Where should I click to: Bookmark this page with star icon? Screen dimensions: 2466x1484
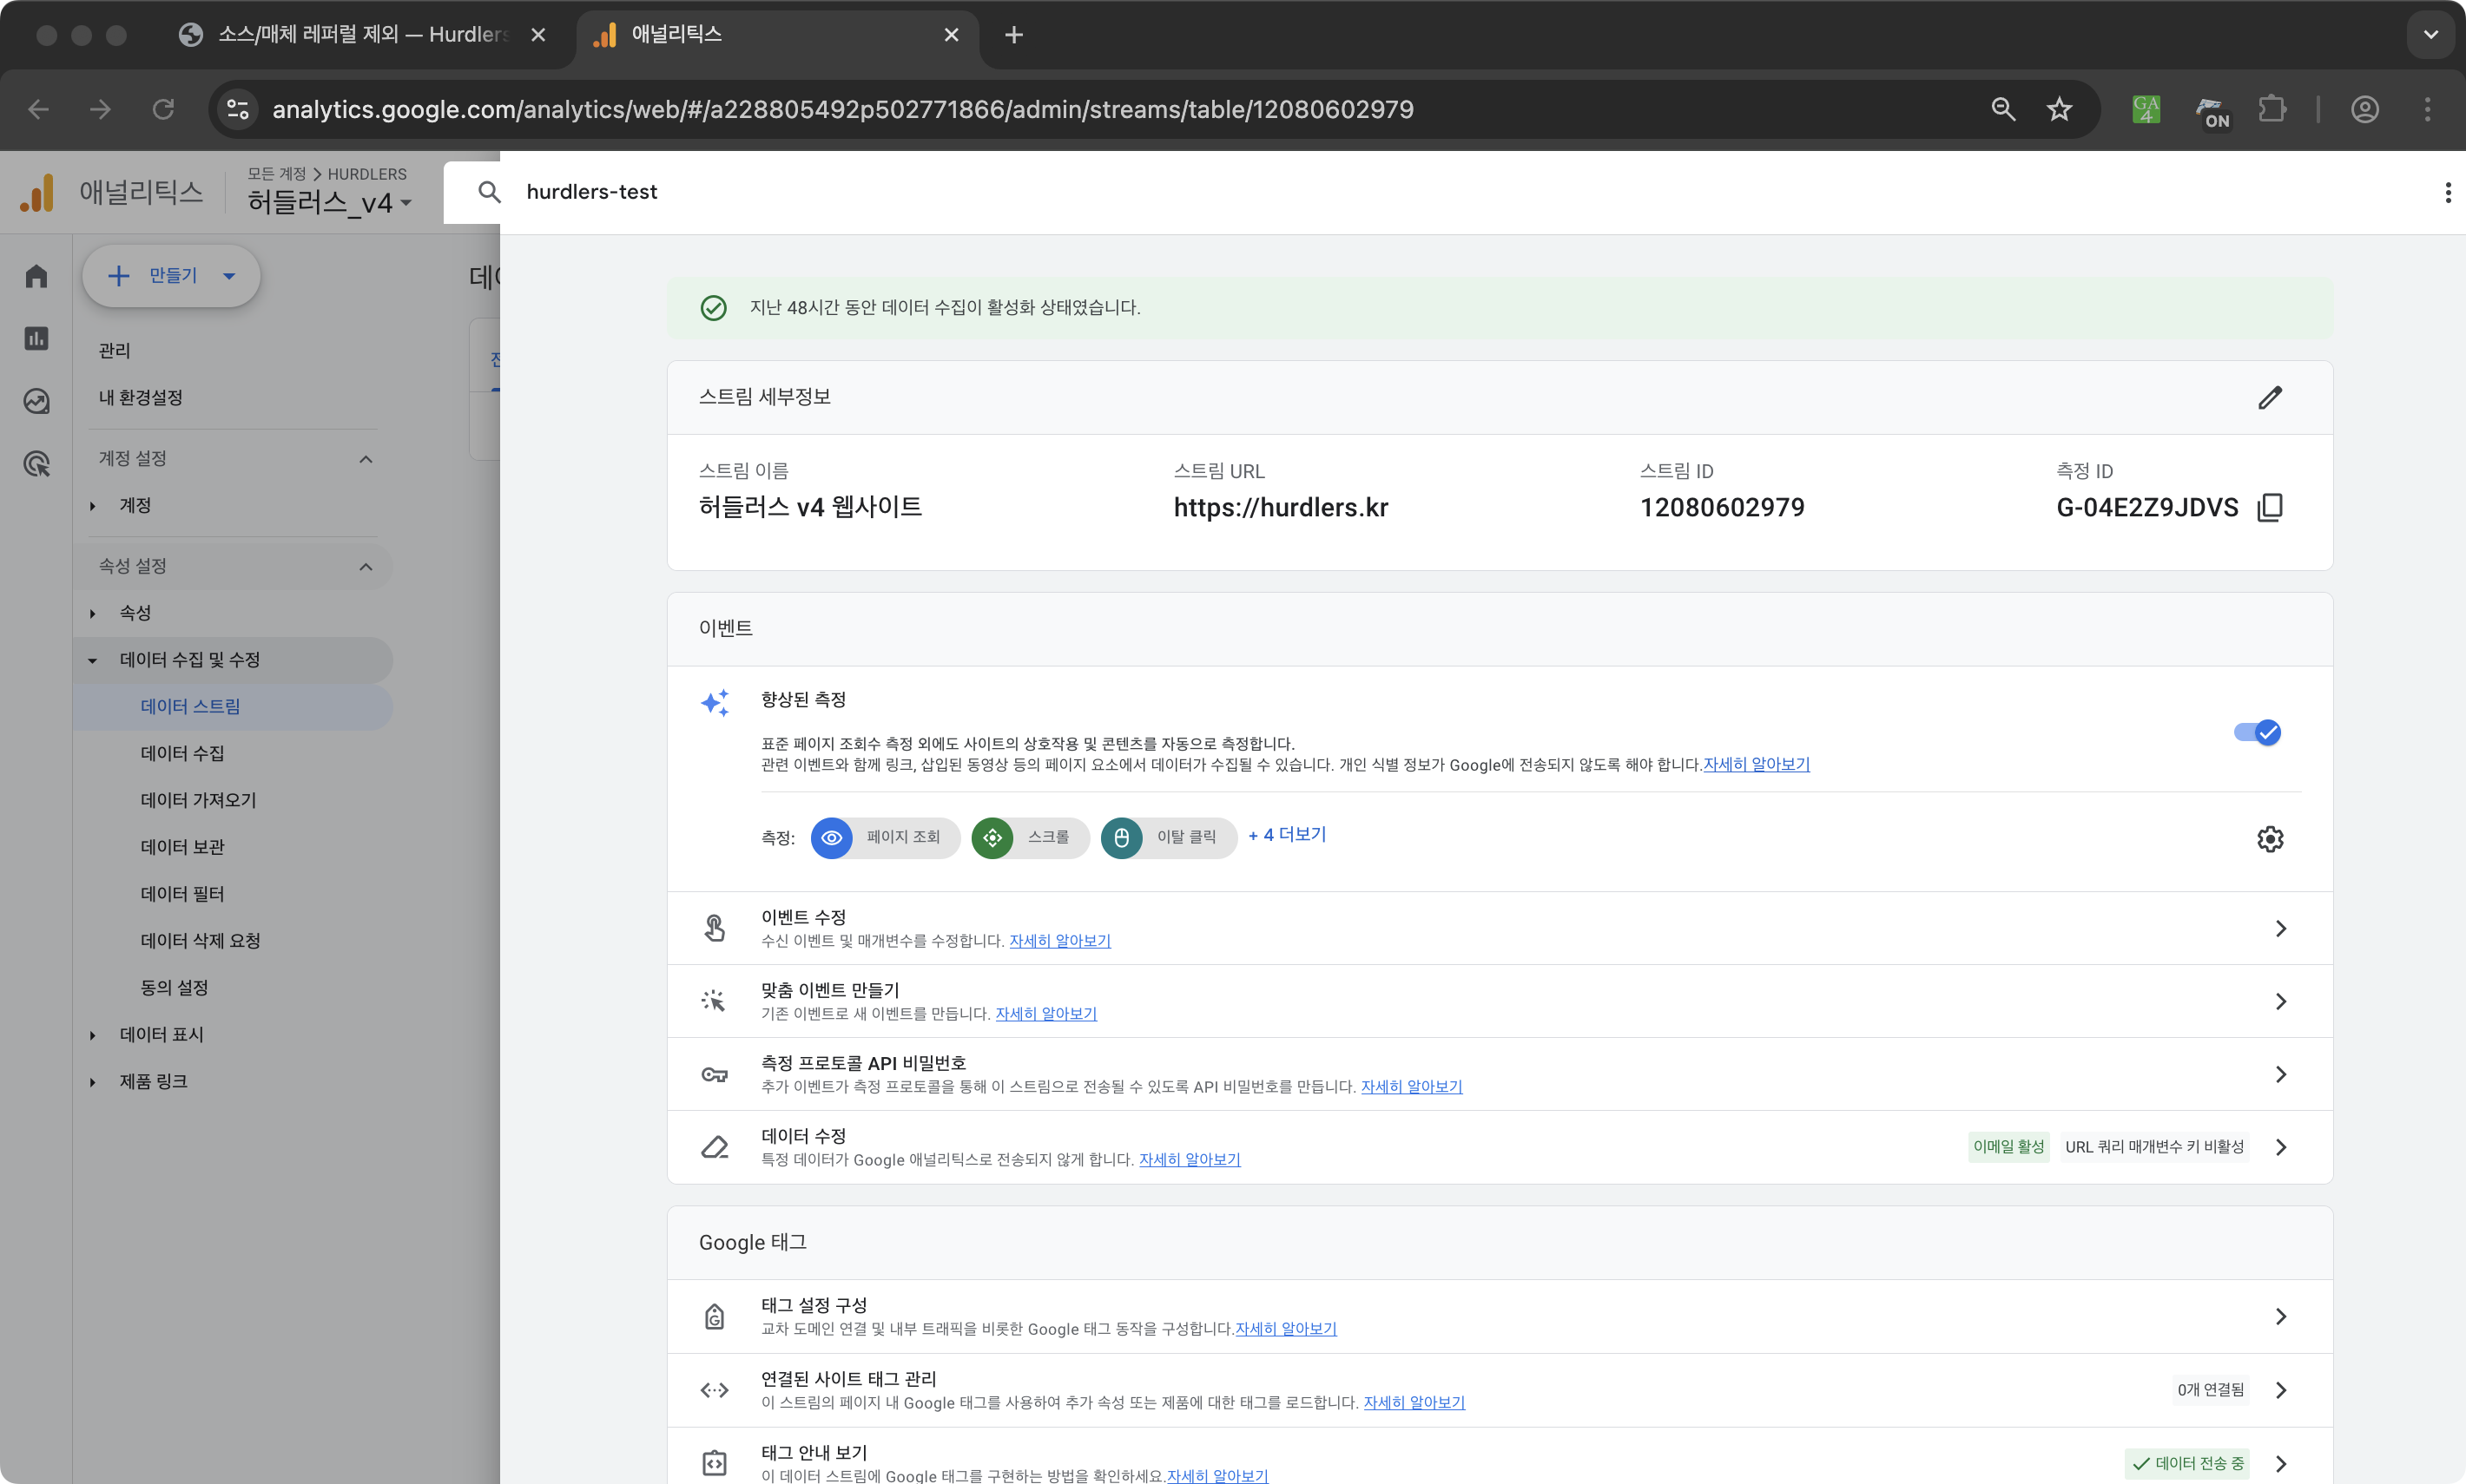coord(2059,109)
